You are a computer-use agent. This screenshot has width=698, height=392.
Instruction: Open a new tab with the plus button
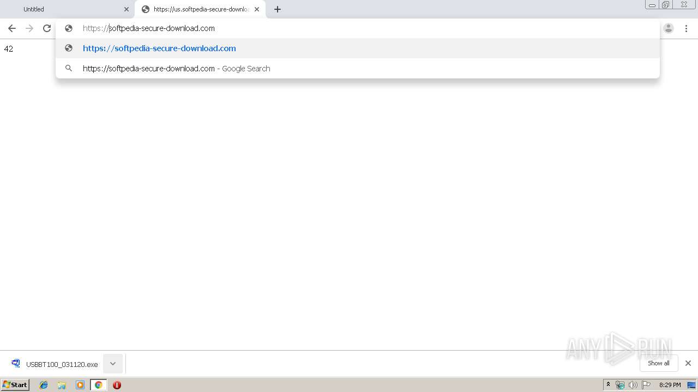tap(278, 9)
